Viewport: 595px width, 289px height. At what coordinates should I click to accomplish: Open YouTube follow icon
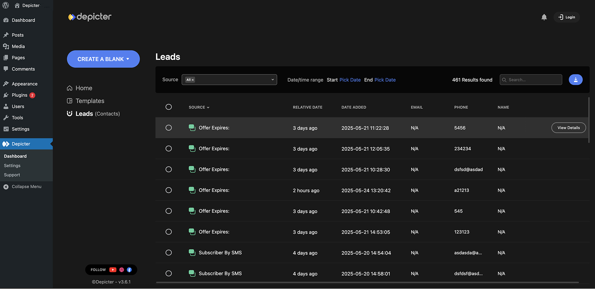point(113,270)
